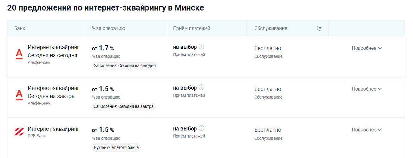
Task: Sort by Обслуживание column header
Action: [x=270, y=28]
